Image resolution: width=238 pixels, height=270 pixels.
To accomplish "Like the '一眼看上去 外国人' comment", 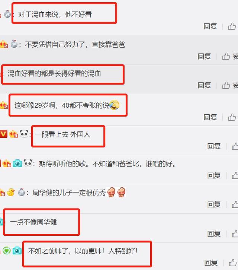I will (x=235, y=146).
